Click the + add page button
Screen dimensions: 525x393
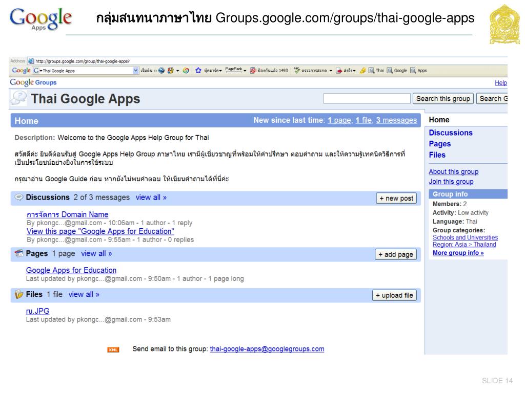(x=396, y=254)
